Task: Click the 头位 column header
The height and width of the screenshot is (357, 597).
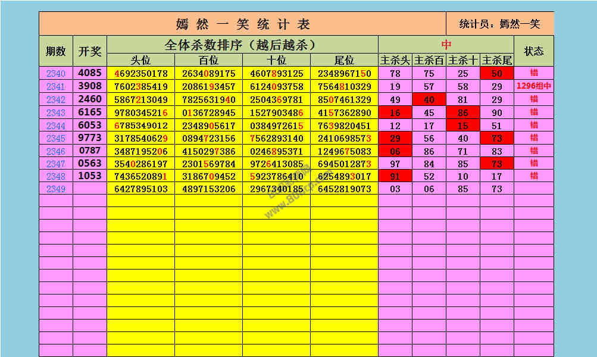Action: (140, 60)
